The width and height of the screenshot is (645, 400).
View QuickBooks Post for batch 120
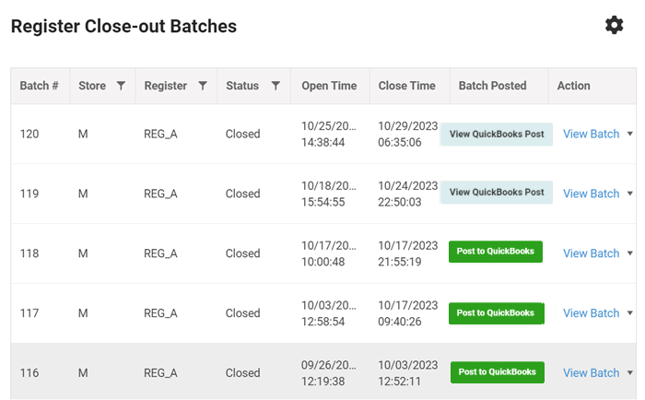pyautogui.click(x=497, y=135)
